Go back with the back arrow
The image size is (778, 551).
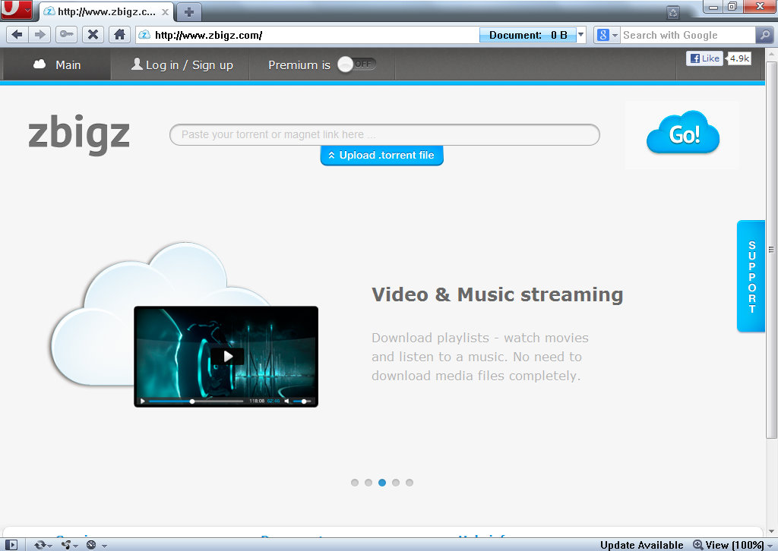17,35
